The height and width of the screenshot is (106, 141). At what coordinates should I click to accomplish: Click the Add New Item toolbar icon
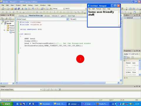pos(8,9)
